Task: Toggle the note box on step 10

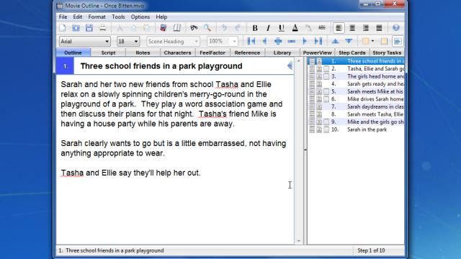Action: (326, 129)
